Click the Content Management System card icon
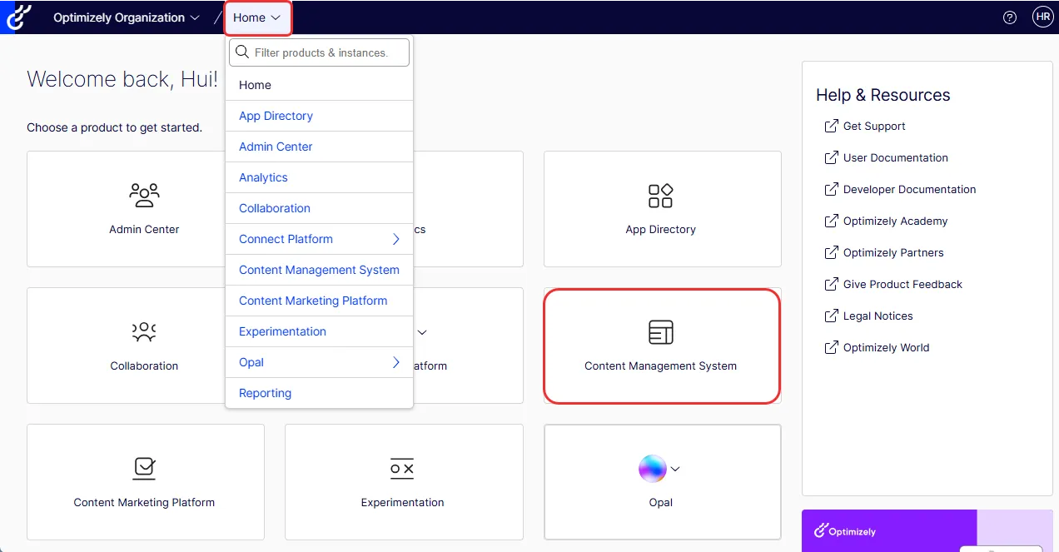 pyautogui.click(x=660, y=332)
